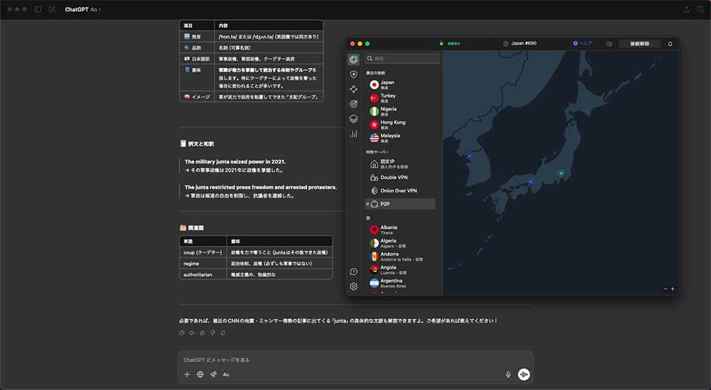Zoom in the VPN map with plus
The height and width of the screenshot is (390, 711).
click(x=673, y=288)
